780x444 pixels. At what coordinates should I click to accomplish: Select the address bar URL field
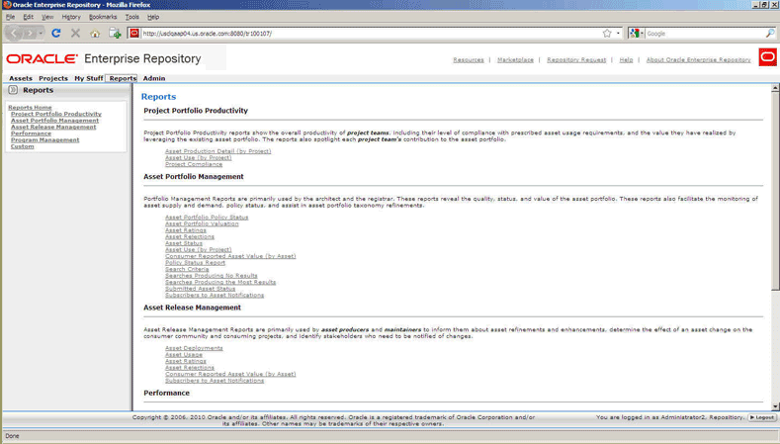pyautogui.click(x=371, y=34)
